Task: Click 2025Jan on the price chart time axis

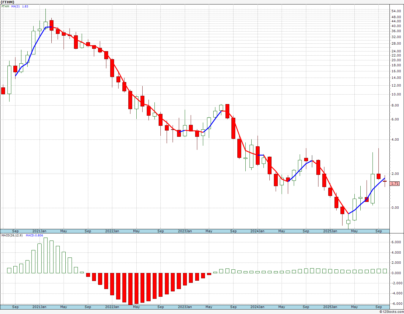Action: [x=330, y=231]
